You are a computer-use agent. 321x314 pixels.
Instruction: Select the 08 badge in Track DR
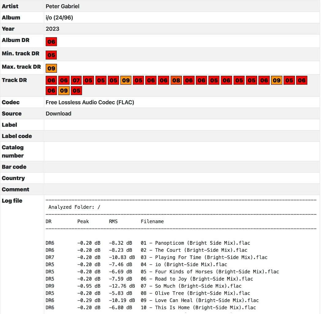click(x=176, y=80)
